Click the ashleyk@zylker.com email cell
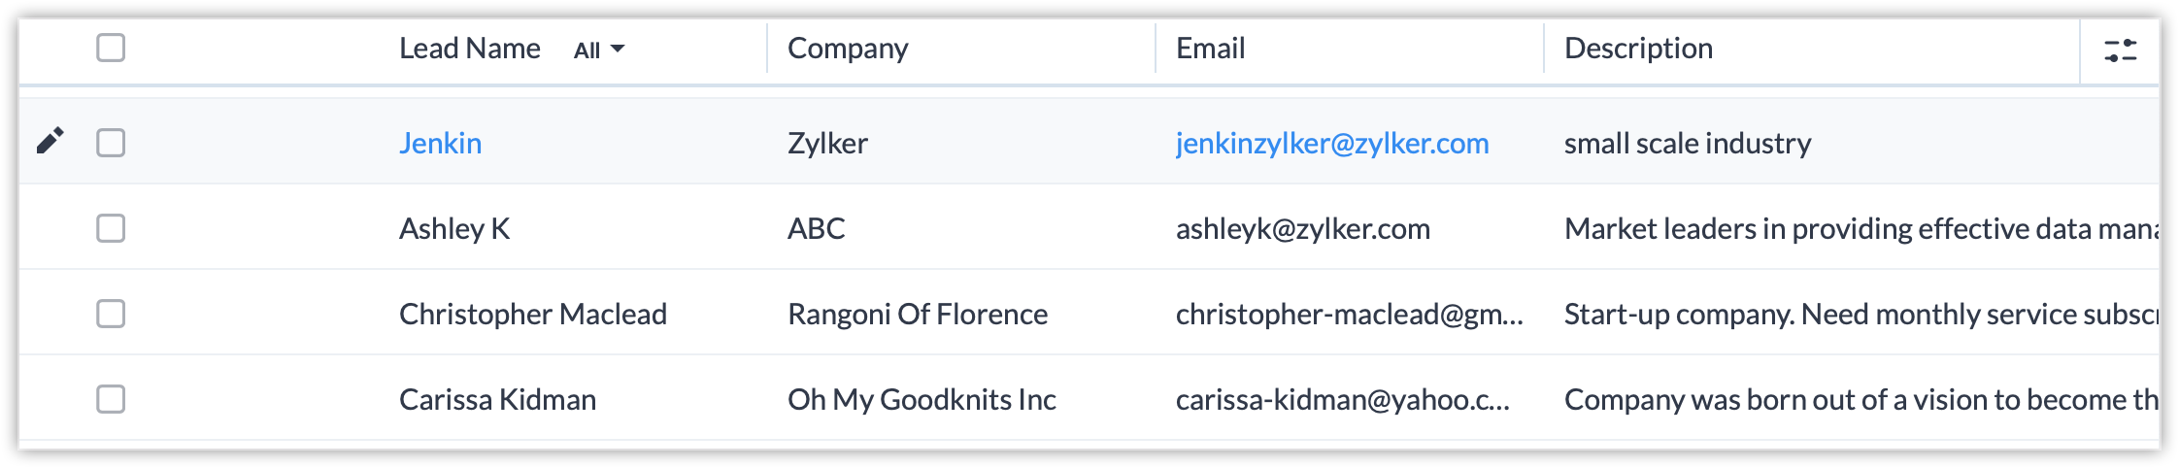Viewport: 2179px width, 468px height. coord(1302,228)
